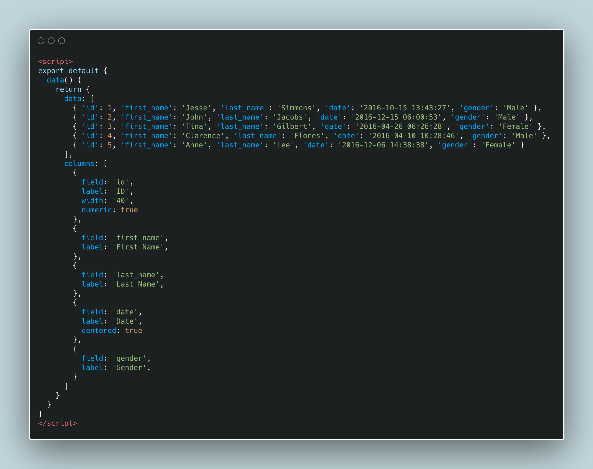The height and width of the screenshot is (469, 593).
Task: Click the centered true value
Action: (x=134, y=330)
